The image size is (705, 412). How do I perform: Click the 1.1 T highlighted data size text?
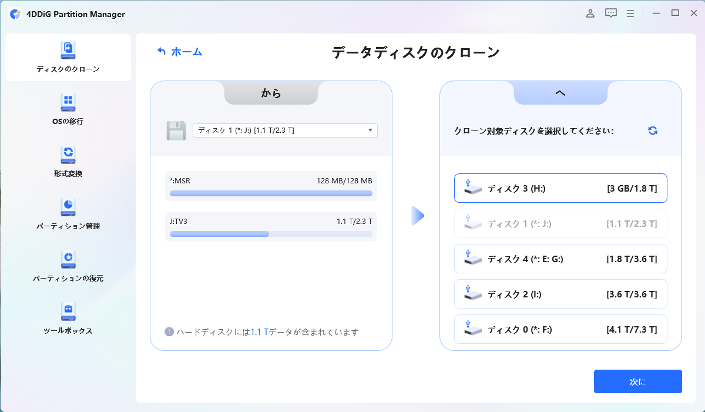pos(259,332)
